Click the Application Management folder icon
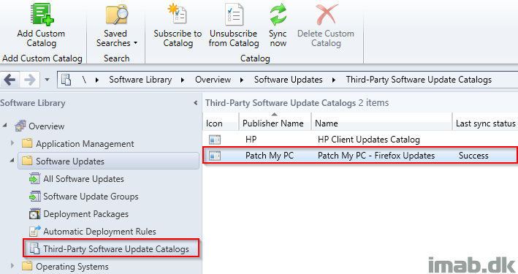Screen dimensions: 518x274 tap(27, 143)
